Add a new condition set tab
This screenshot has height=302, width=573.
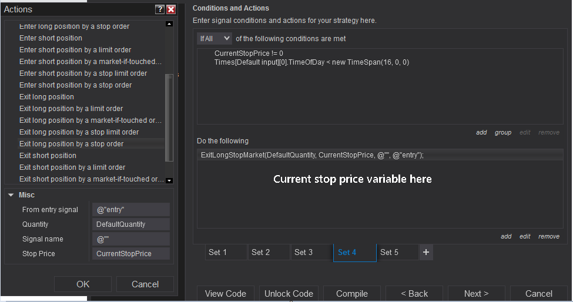[x=426, y=252]
